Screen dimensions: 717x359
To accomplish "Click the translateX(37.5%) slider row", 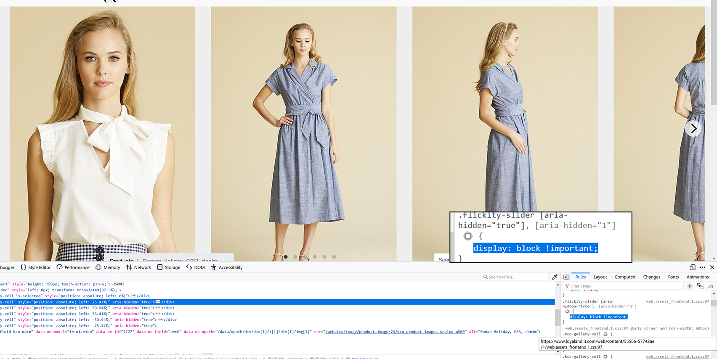I will coord(278,290).
